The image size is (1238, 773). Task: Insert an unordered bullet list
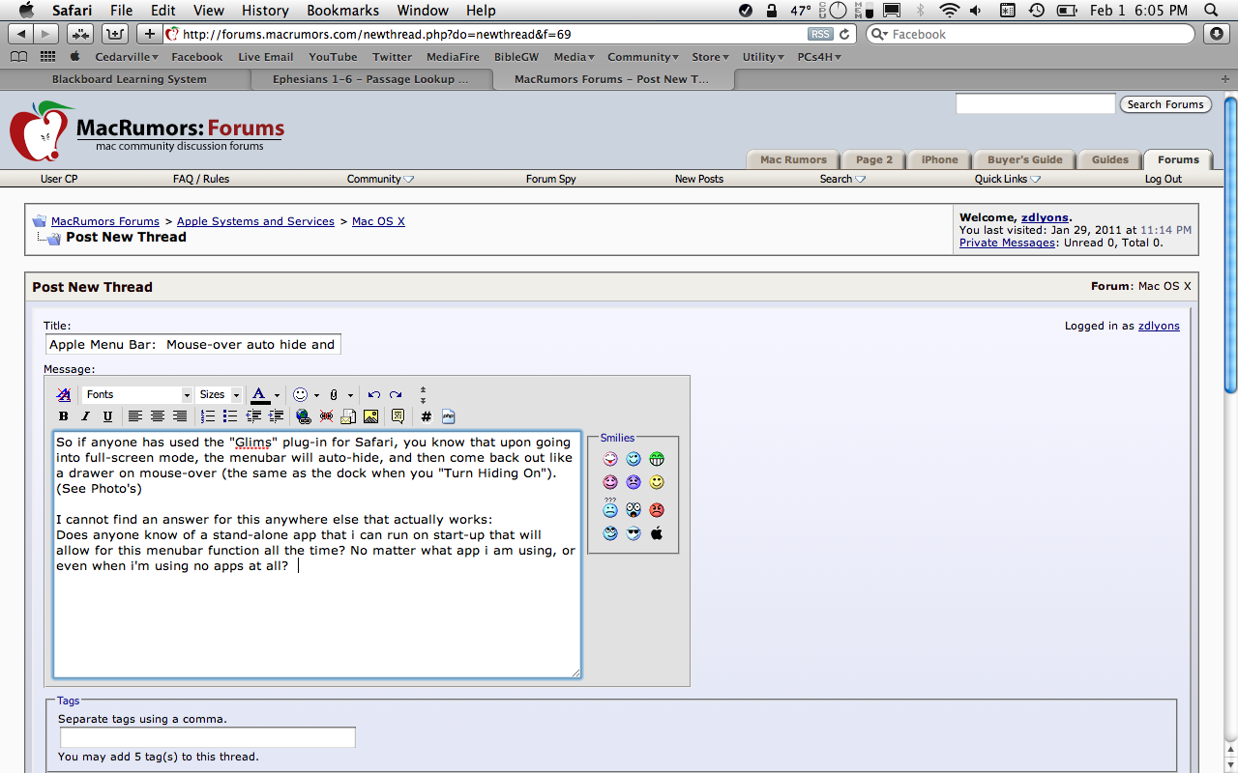[230, 416]
